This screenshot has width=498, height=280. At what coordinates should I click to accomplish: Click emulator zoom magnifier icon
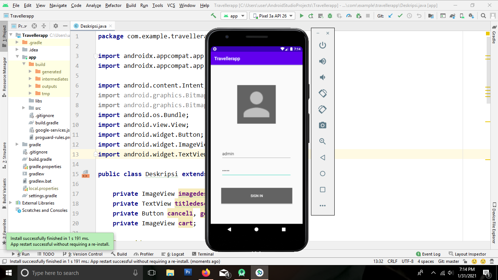coord(322,141)
